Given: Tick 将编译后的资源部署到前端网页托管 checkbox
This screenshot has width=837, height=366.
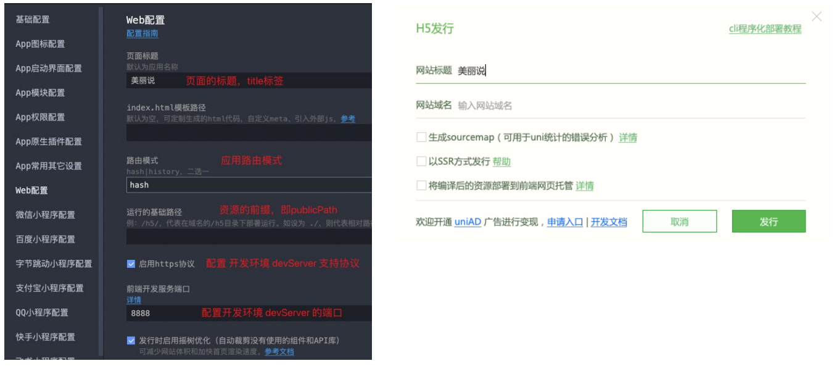Looking at the screenshot, I should pos(421,185).
